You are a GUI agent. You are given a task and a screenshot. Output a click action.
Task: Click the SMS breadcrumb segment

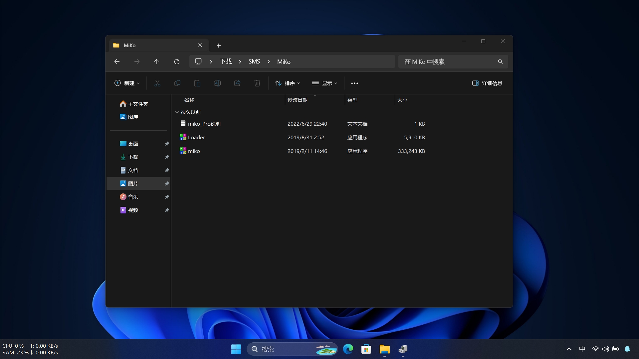[x=254, y=62]
